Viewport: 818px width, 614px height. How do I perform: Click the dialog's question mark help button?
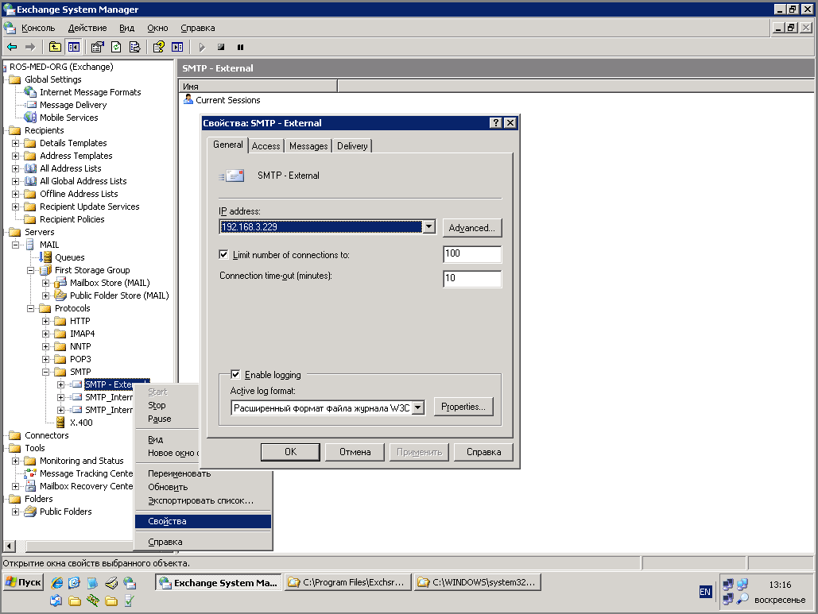495,122
